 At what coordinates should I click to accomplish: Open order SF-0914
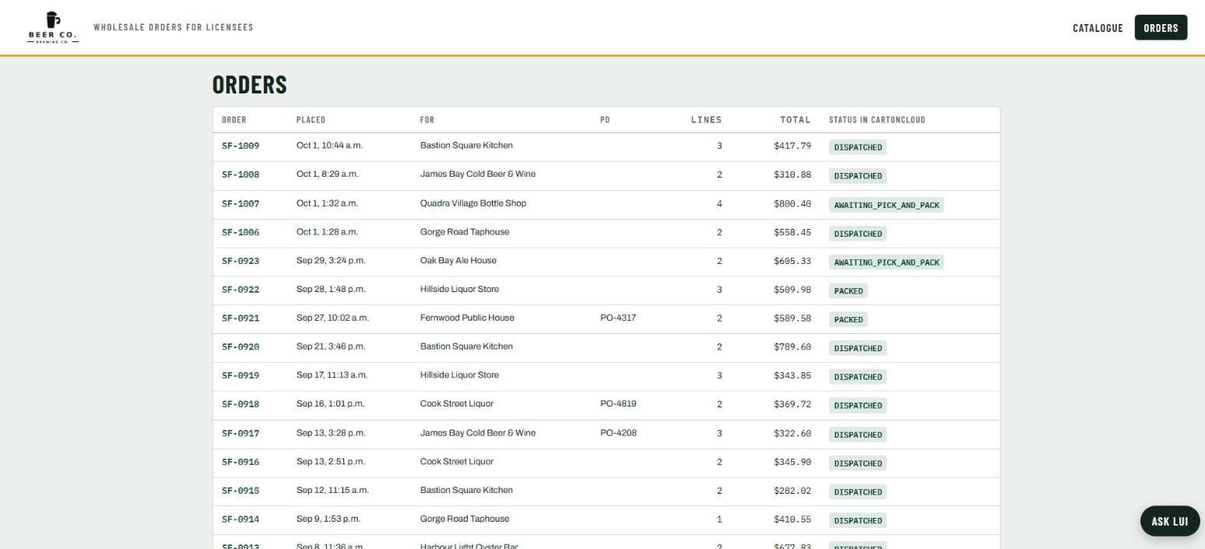pos(241,519)
